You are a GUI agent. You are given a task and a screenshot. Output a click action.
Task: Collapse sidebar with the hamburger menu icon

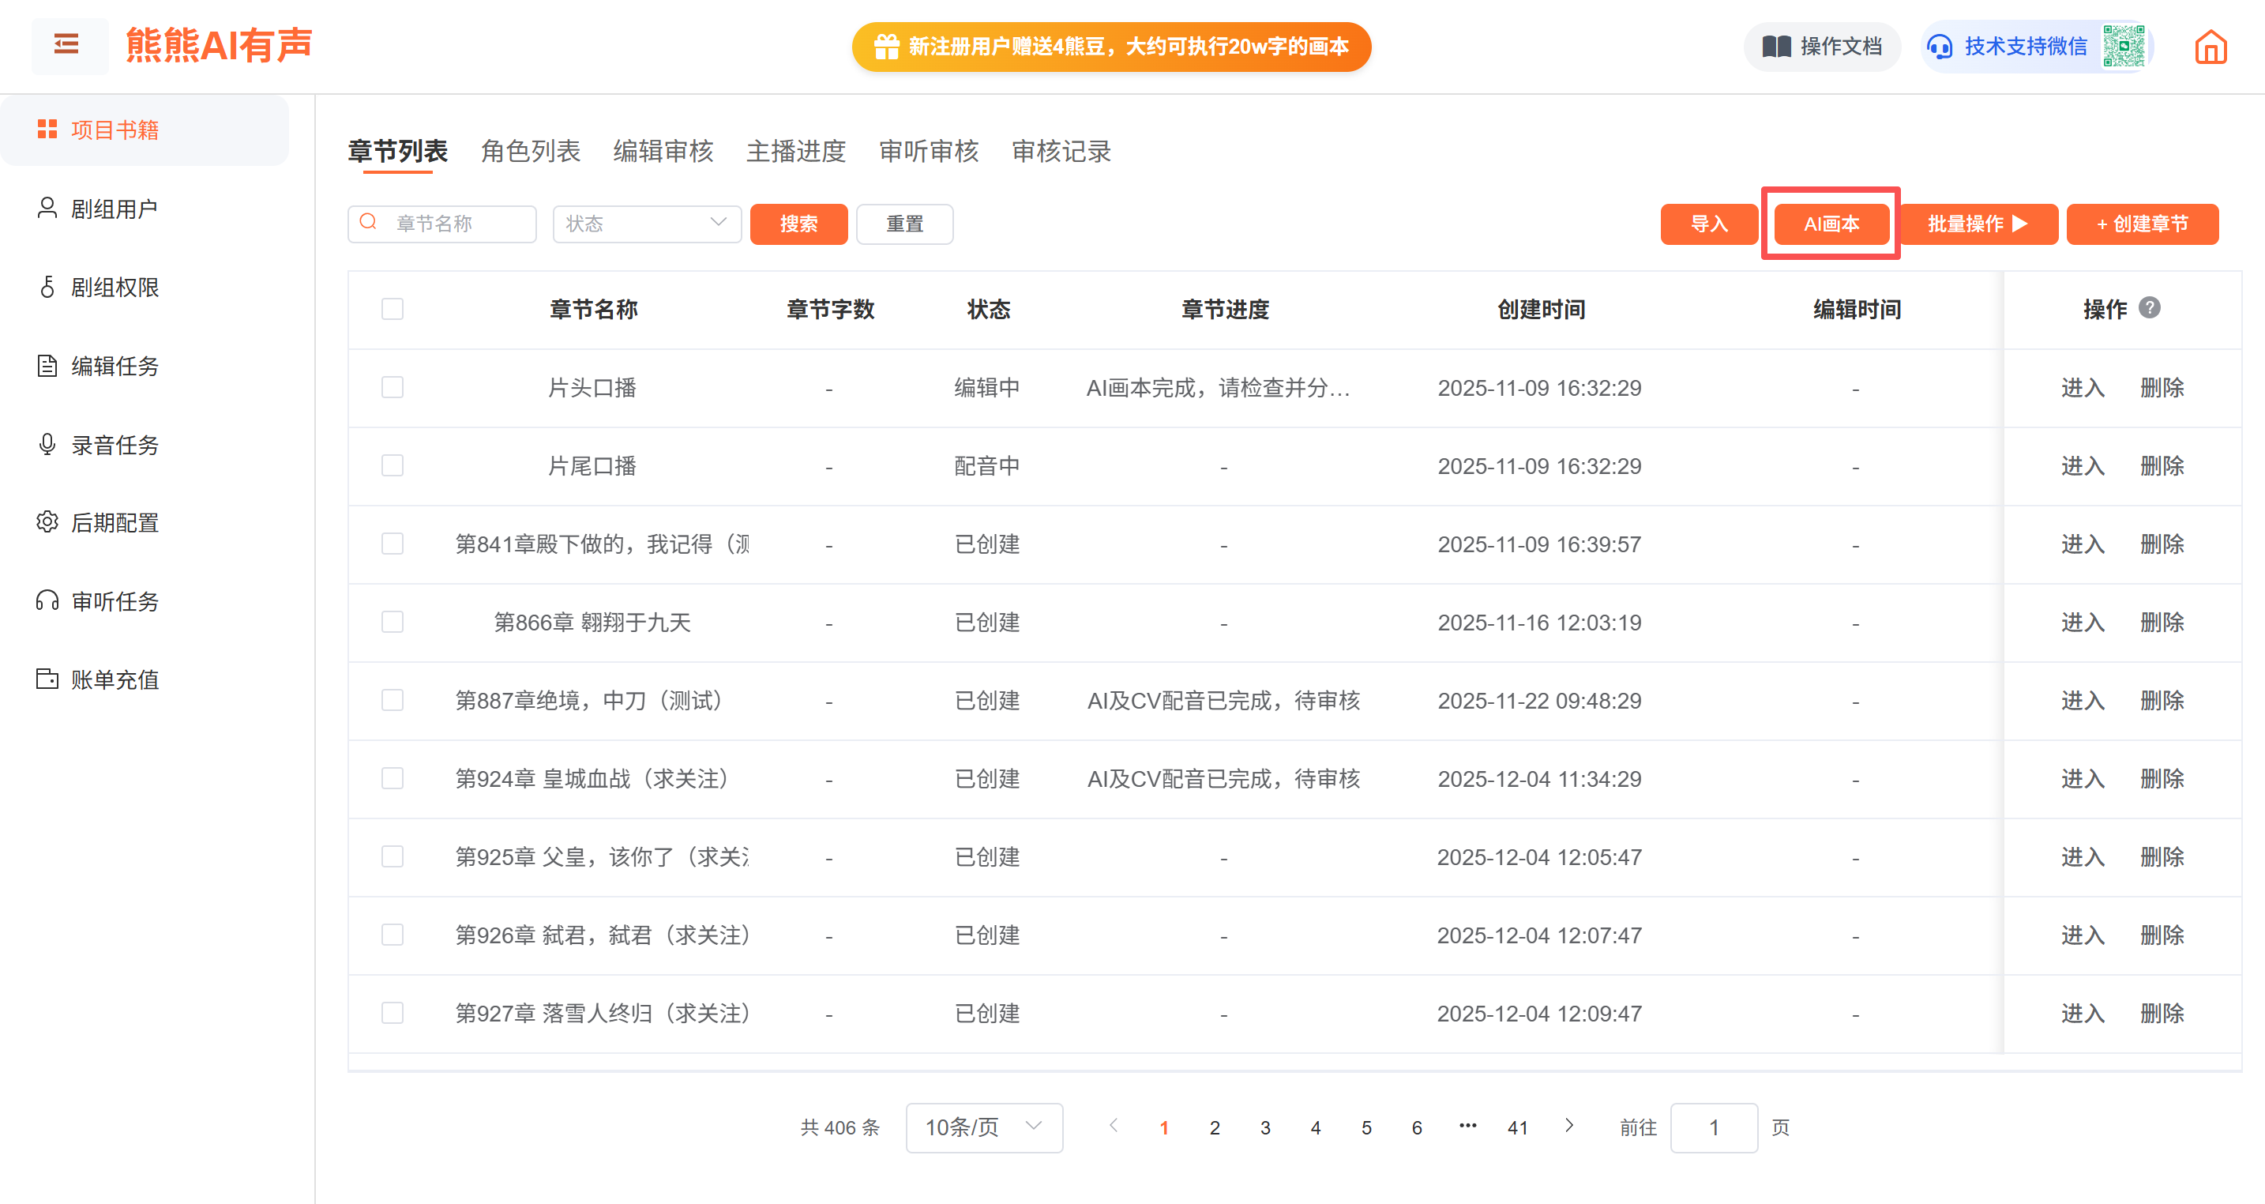pyautogui.click(x=67, y=44)
